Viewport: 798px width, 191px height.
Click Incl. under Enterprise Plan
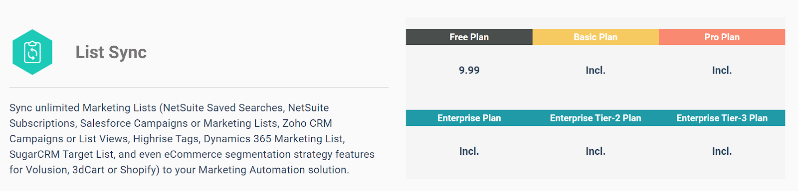469,151
